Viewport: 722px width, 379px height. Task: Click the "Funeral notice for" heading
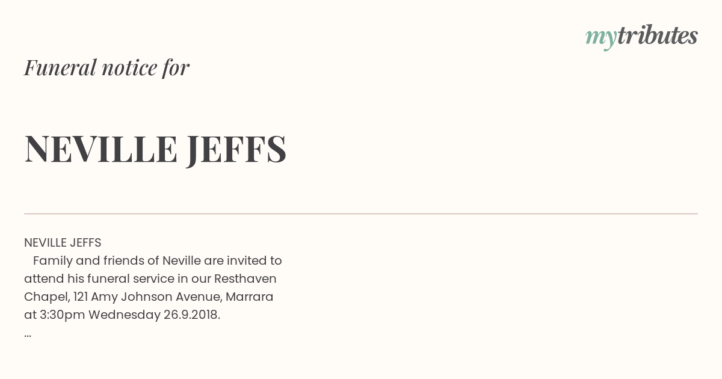coord(106,67)
